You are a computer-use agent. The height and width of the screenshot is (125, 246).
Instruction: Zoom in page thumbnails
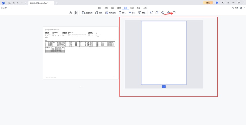pos(168,13)
